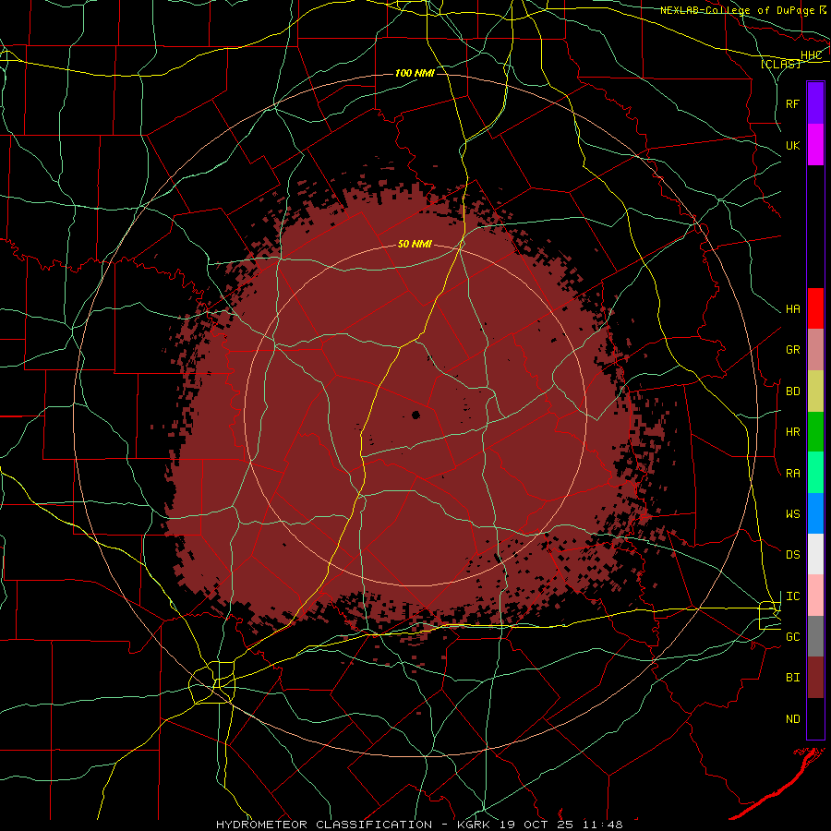Click the 11:48 timestamp

[x=601, y=825]
